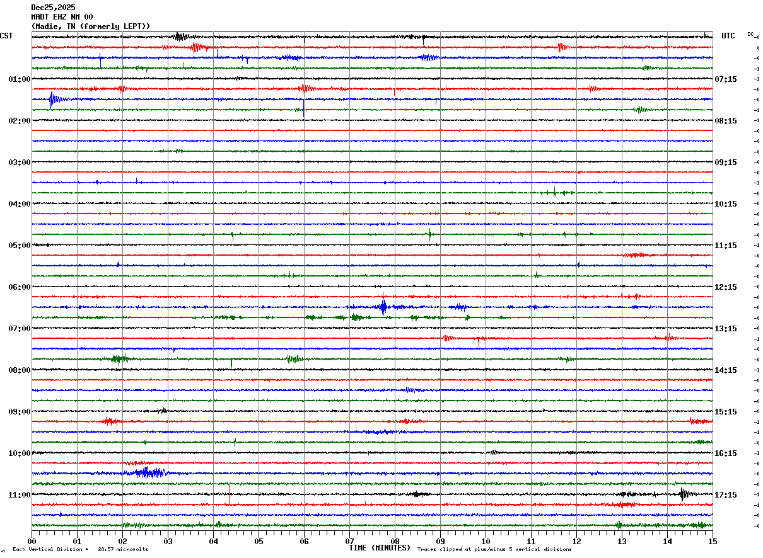
Task: Select the station code MADT EHZ NM 00
Action: 62,17
